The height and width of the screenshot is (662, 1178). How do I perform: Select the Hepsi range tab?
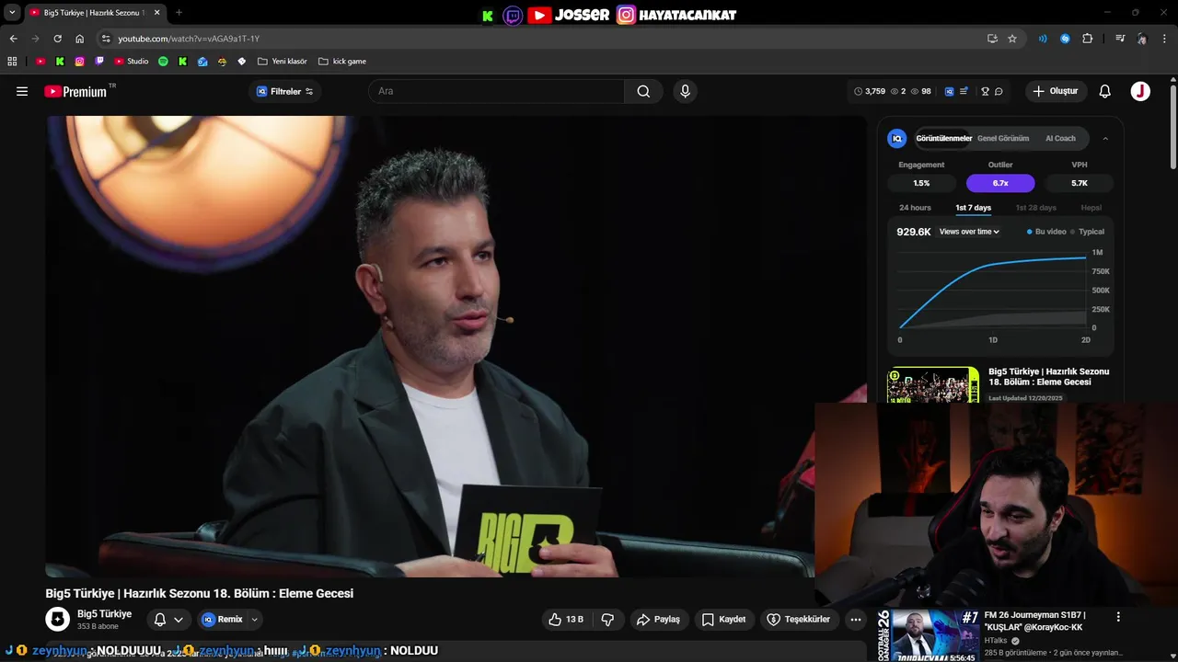click(x=1091, y=208)
